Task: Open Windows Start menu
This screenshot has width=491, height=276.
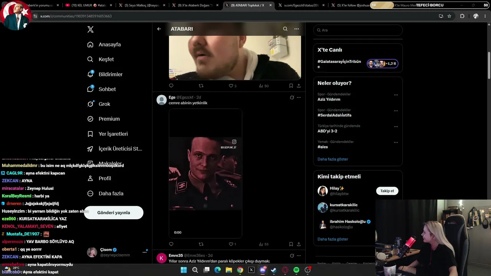Action: coord(184,270)
